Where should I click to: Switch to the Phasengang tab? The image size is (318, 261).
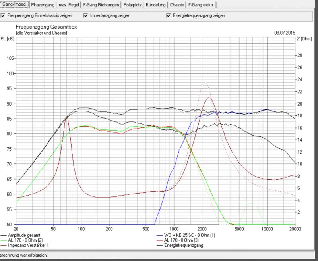tap(43, 5)
